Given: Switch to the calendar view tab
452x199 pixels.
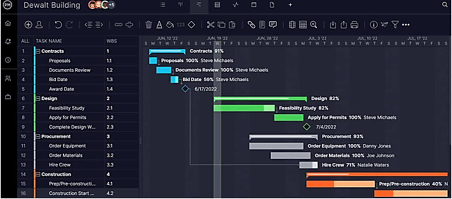Looking at the screenshot, I should (x=254, y=5).
